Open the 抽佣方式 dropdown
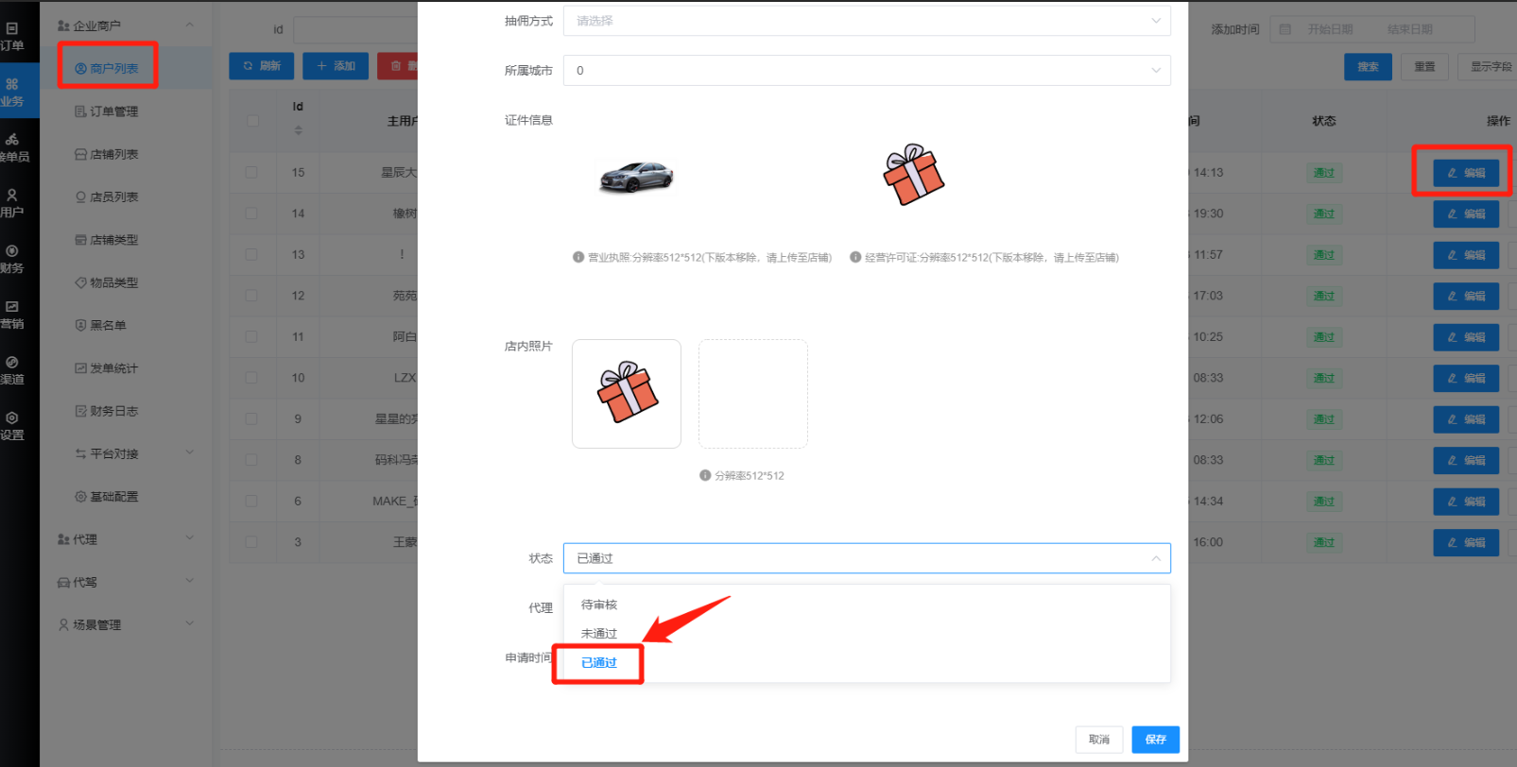The height and width of the screenshot is (767, 1517). point(866,21)
